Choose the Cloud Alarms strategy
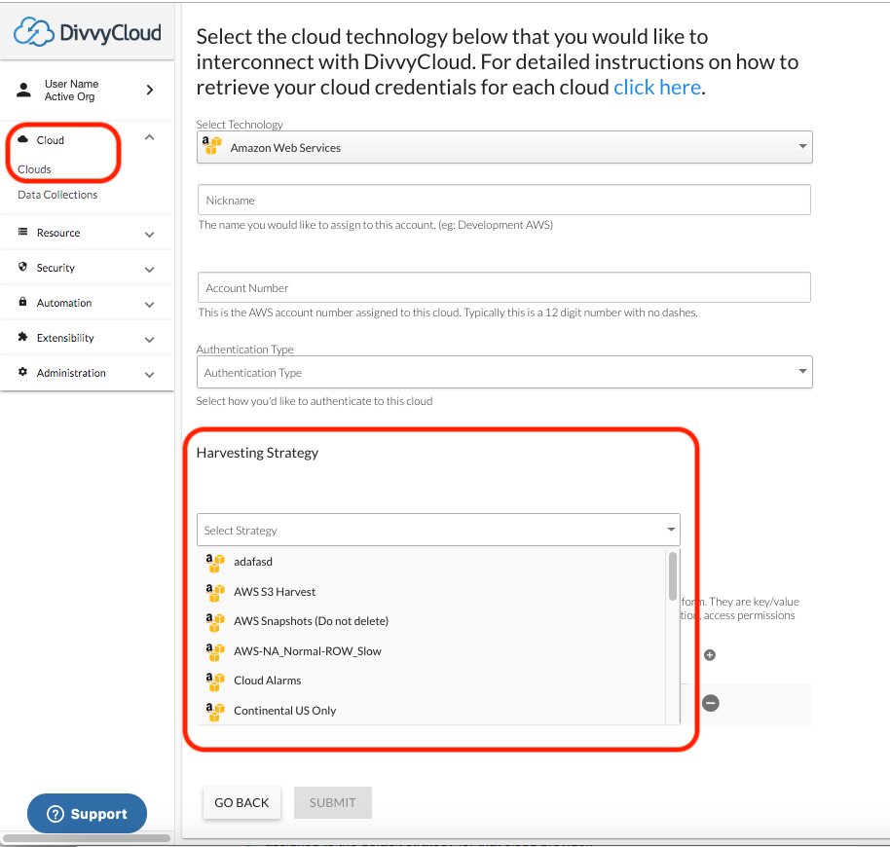 pyautogui.click(x=431, y=681)
